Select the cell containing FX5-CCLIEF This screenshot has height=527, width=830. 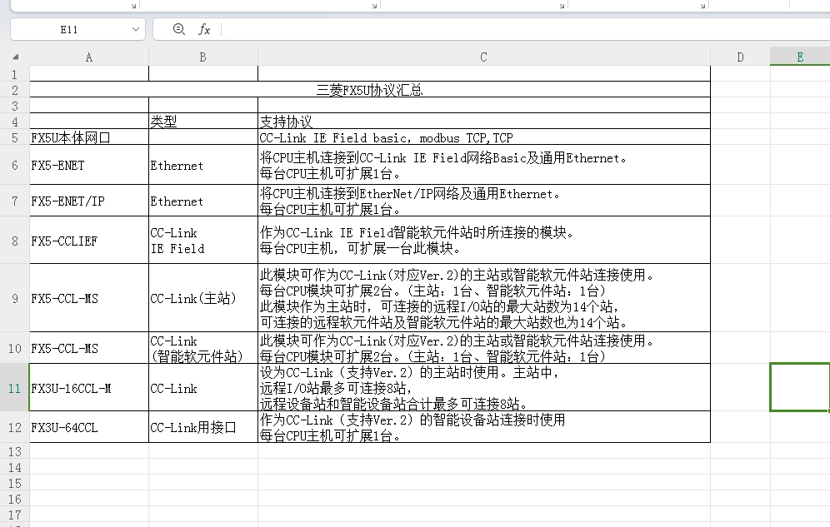tap(89, 241)
